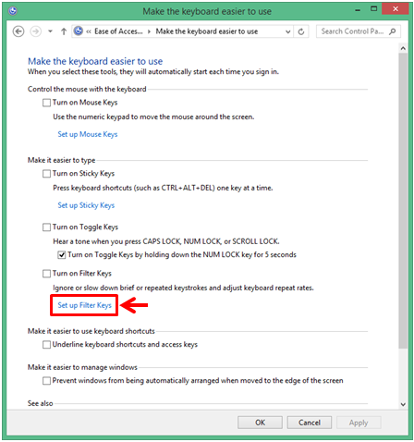Click the scrollbar up arrow
This screenshot has width=414, height=442.
pos(403,48)
